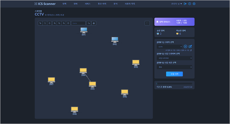Choose the pan/move tool icon
Image resolution: width=230 pixels, height=124 pixels.
point(50,23)
